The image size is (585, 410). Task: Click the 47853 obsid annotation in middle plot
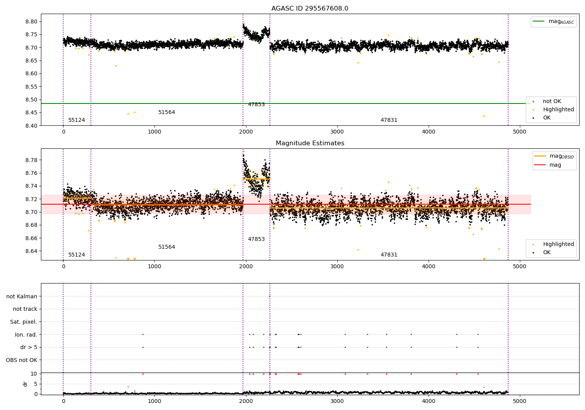pyautogui.click(x=257, y=239)
